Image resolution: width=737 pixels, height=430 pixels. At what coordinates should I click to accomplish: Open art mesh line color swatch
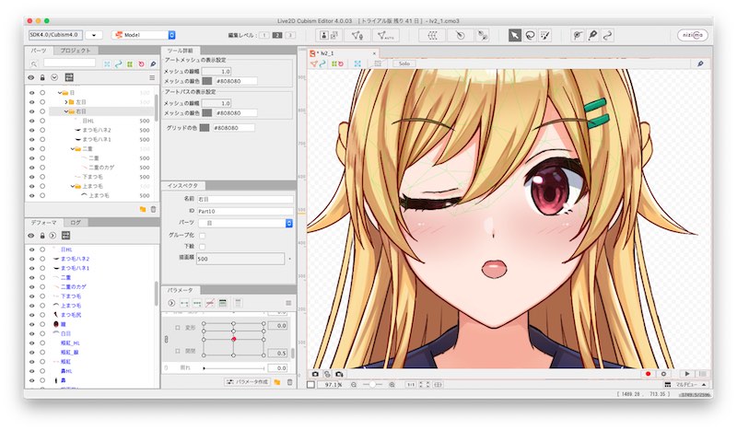[x=206, y=81]
